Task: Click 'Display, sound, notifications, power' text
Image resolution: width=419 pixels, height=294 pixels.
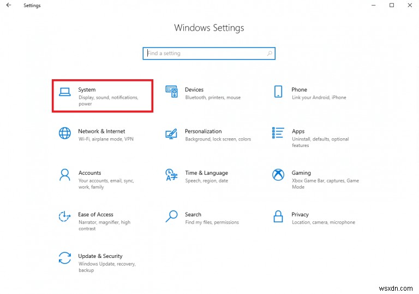Action: pos(108,101)
